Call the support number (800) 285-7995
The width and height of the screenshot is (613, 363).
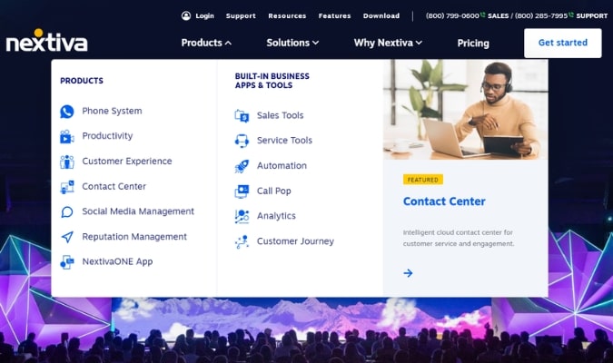(541, 15)
